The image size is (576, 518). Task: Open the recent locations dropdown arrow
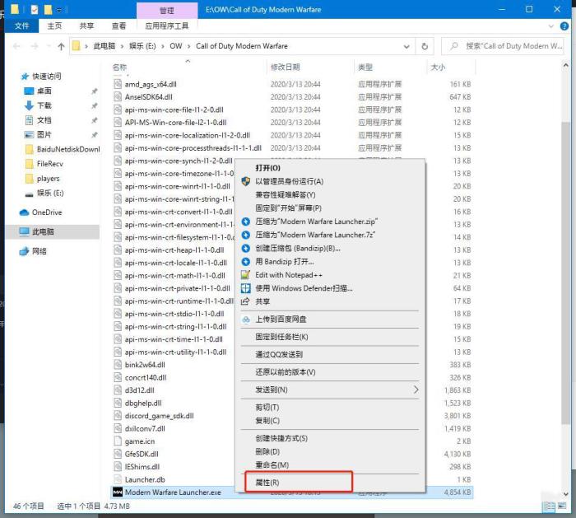(49, 46)
